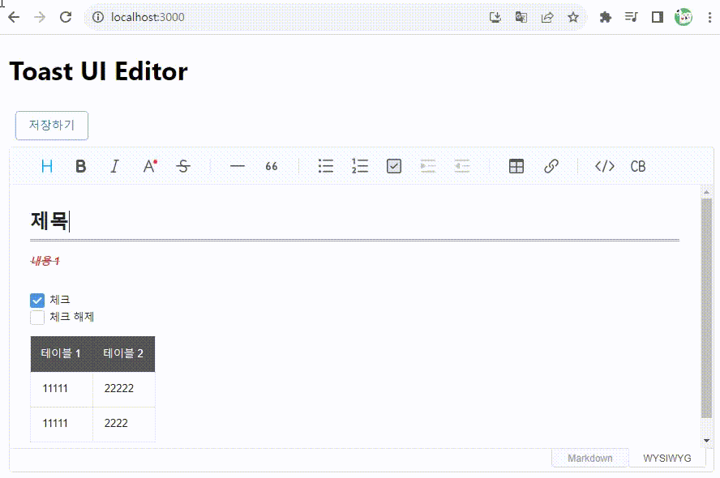Screen dimensions: 720x478
Task: Share this page icon
Action: click(x=547, y=17)
